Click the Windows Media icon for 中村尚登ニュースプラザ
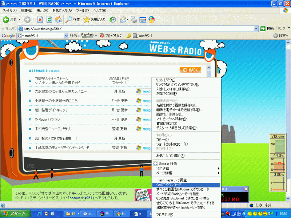Image resolution: width=291 pixels, height=218 pixels. 139,129
